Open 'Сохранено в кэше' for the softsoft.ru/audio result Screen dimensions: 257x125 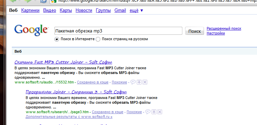pyautogui.click(x=93, y=82)
